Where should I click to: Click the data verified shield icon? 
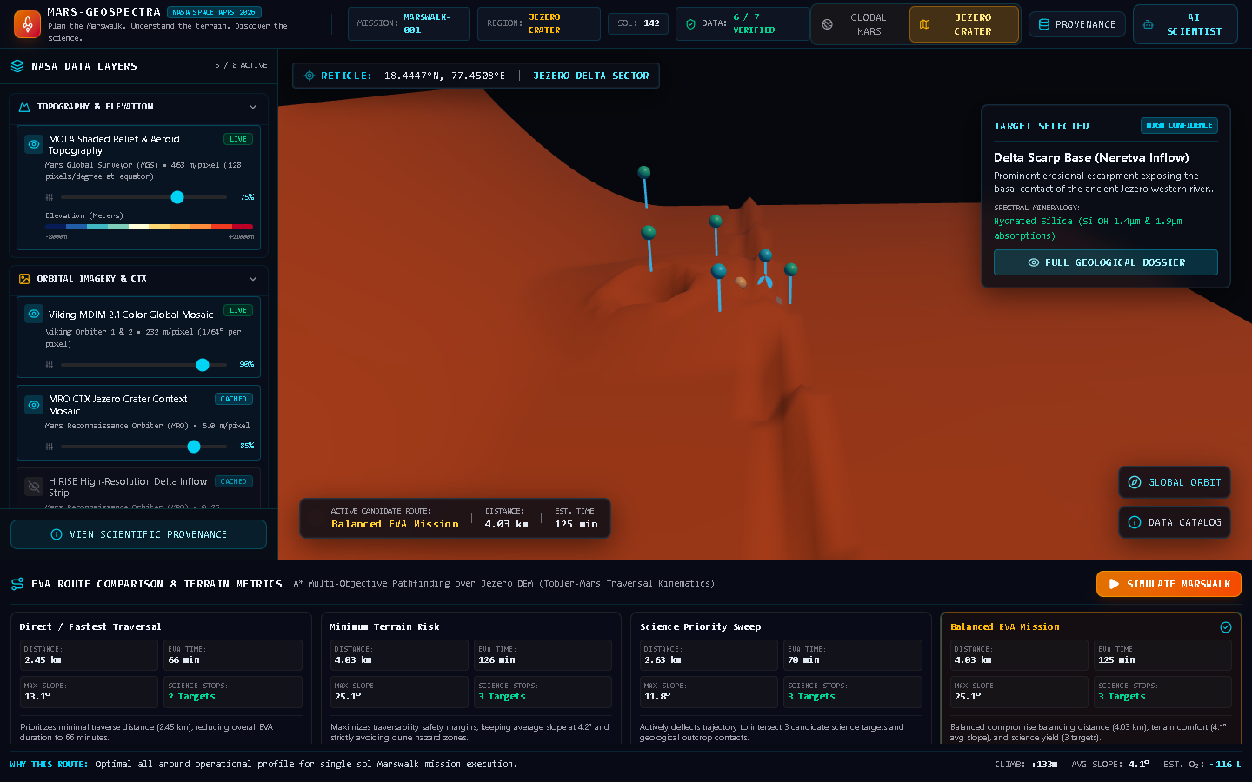(691, 24)
